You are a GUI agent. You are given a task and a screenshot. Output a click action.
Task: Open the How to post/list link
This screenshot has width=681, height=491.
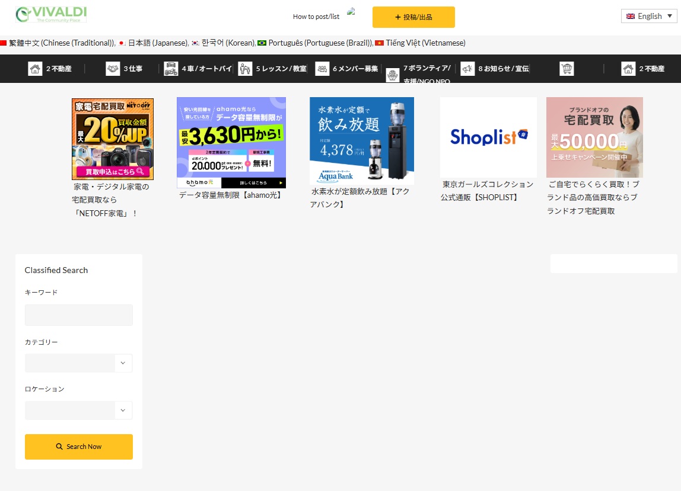pos(316,17)
